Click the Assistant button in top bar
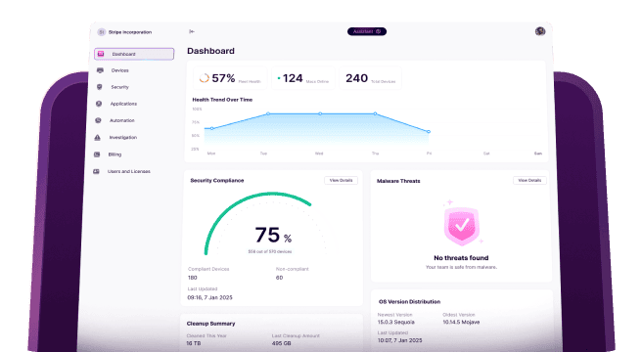Viewport: 642px width, 352px height. [x=367, y=31]
